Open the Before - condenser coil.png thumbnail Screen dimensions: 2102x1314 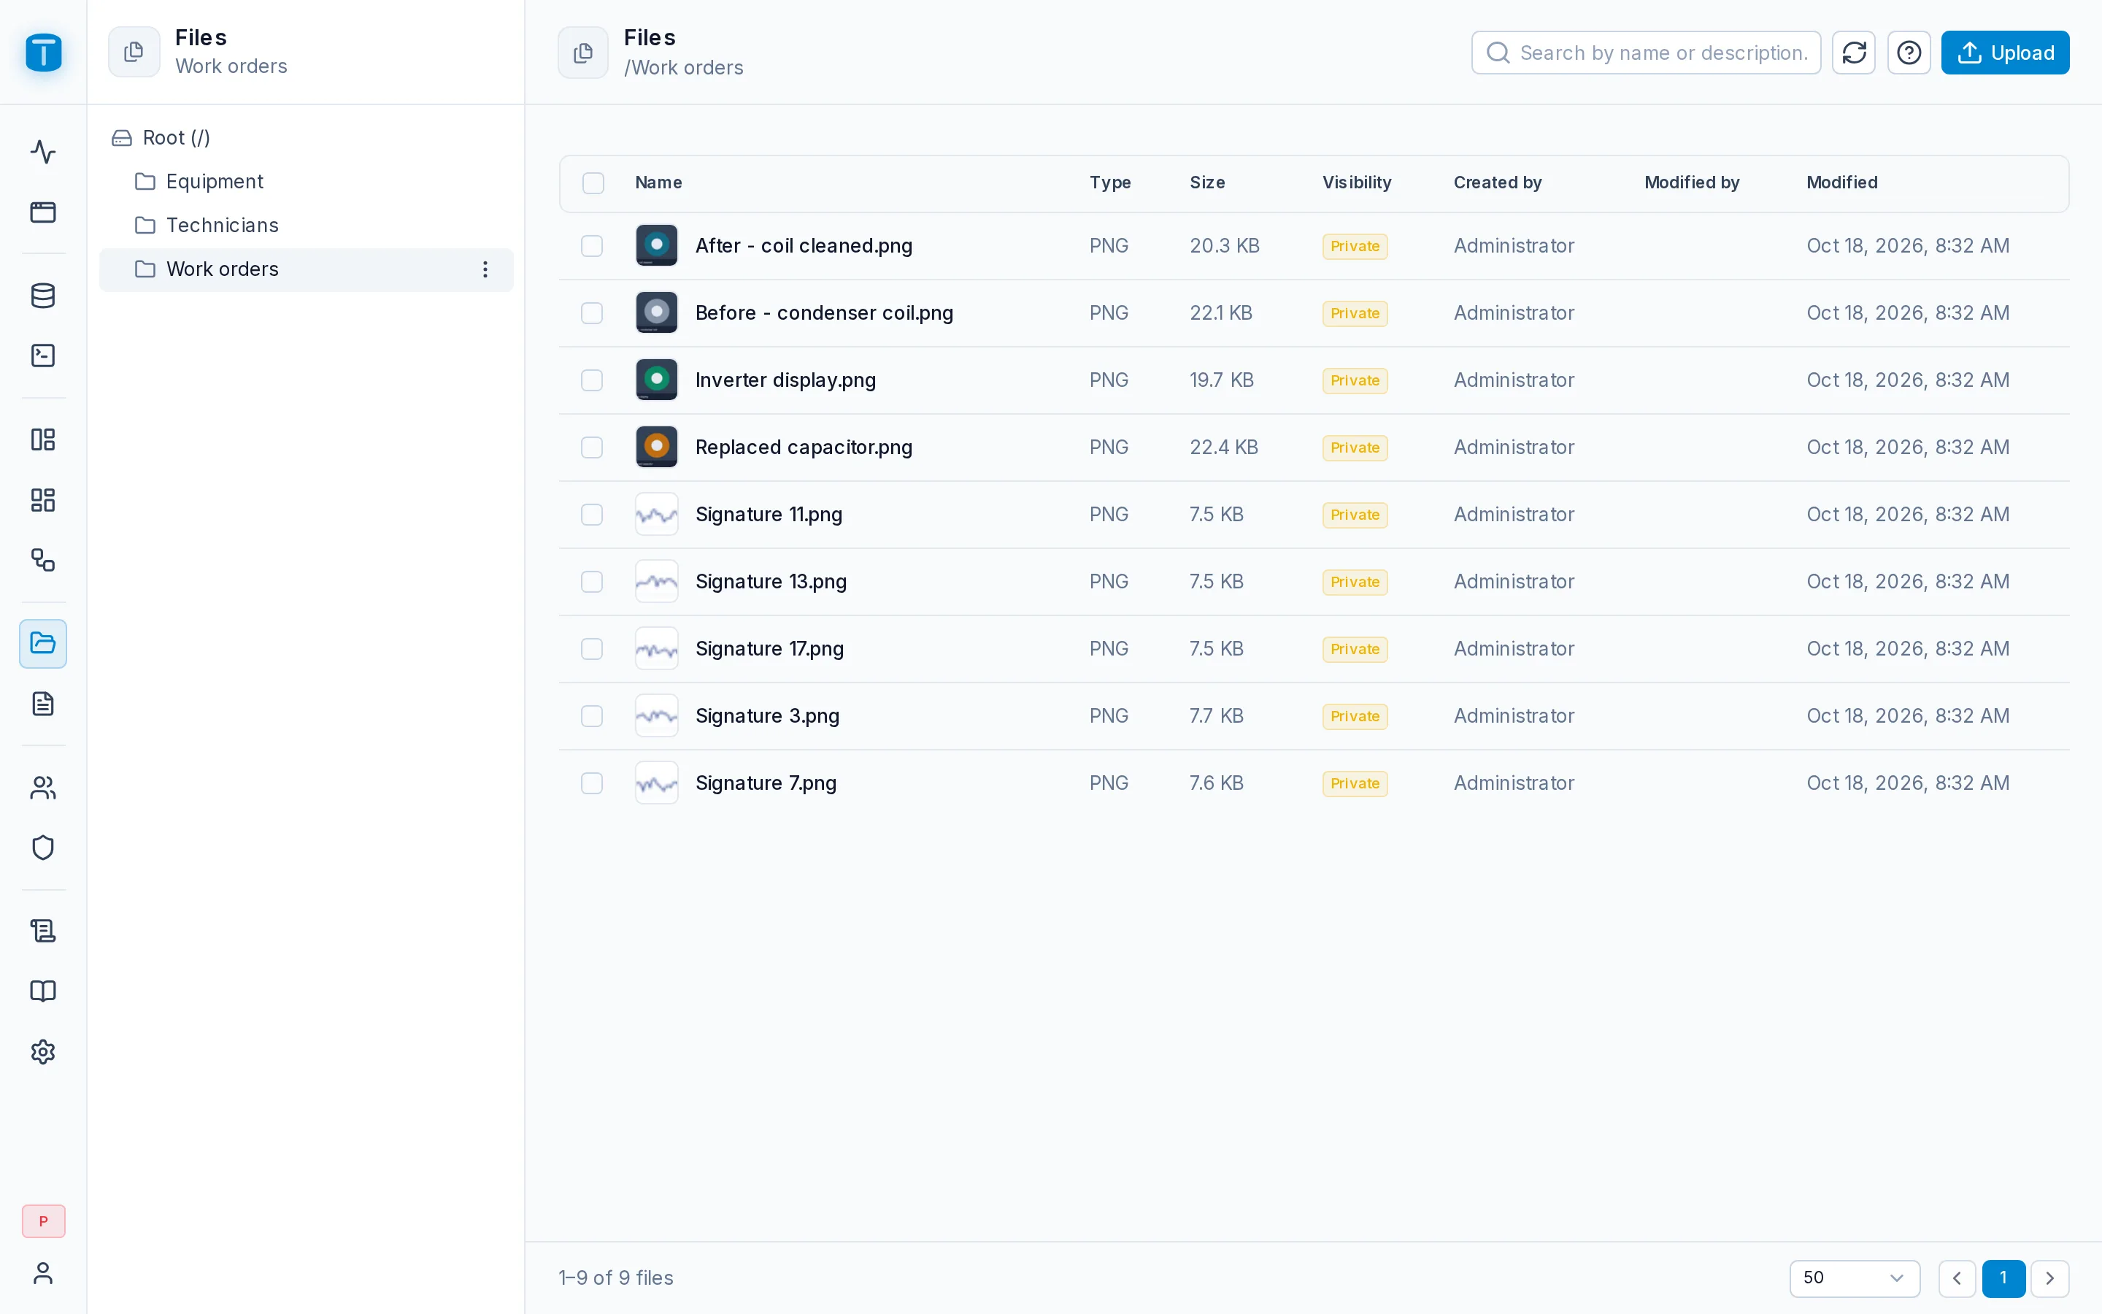click(x=657, y=313)
